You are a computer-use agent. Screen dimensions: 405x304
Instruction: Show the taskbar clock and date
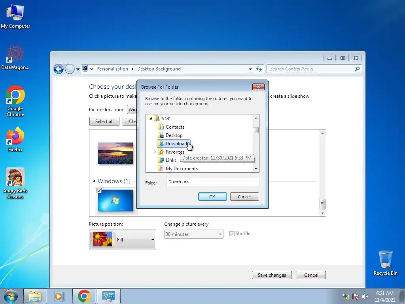[385, 296]
